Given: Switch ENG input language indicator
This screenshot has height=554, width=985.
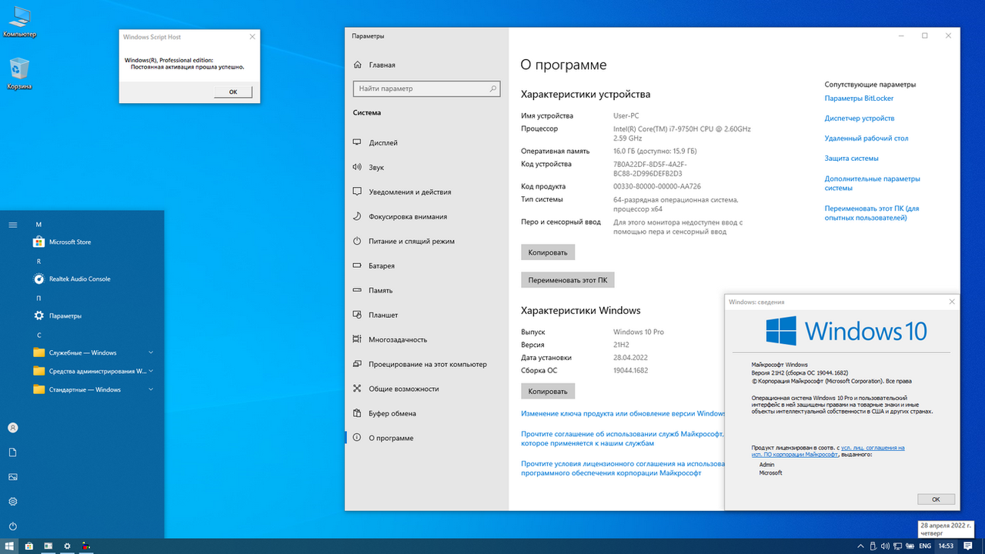Looking at the screenshot, I should [x=925, y=546].
